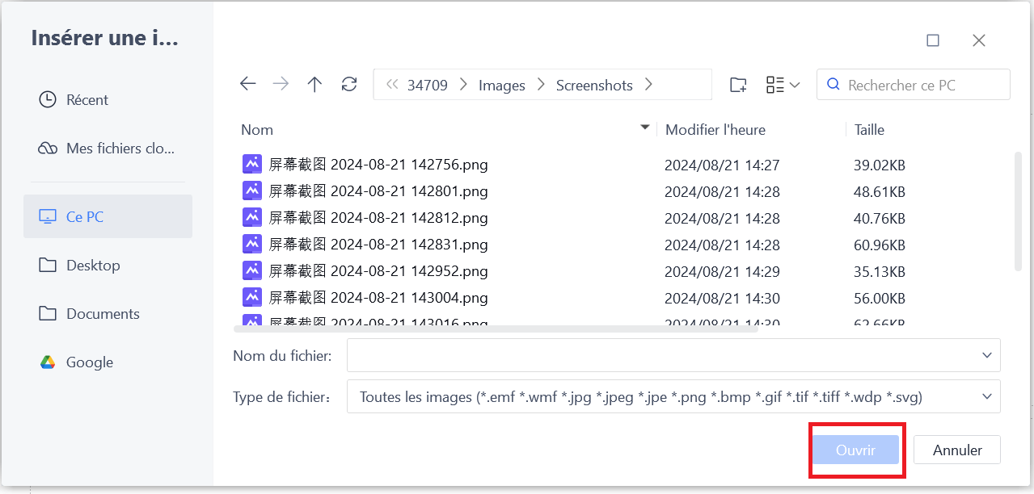Image resolution: width=1034 pixels, height=494 pixels.
Task: Create a new folder
Action: [737, 85]
